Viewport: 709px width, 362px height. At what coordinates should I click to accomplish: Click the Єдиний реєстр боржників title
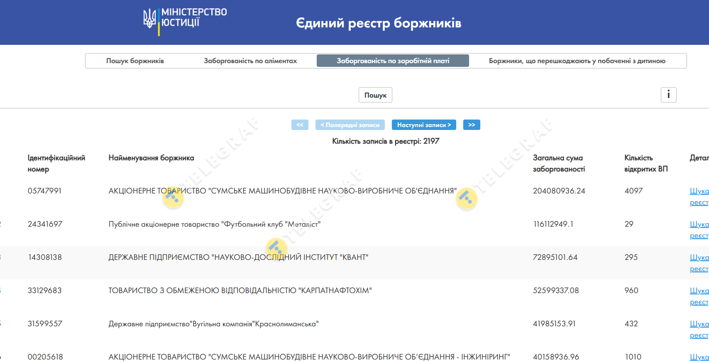pyautogui.click(x=379, y=23)
